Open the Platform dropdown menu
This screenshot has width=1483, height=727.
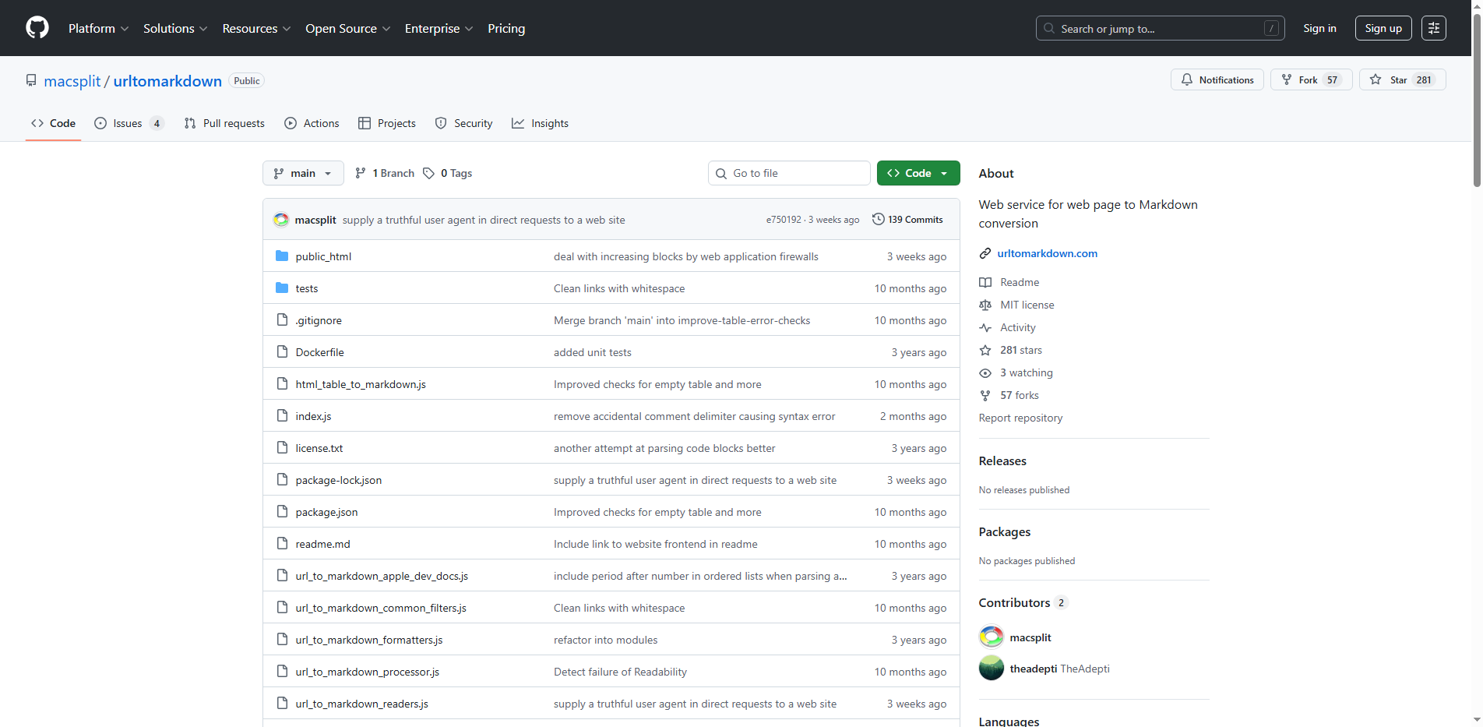(x=97, y=28)
